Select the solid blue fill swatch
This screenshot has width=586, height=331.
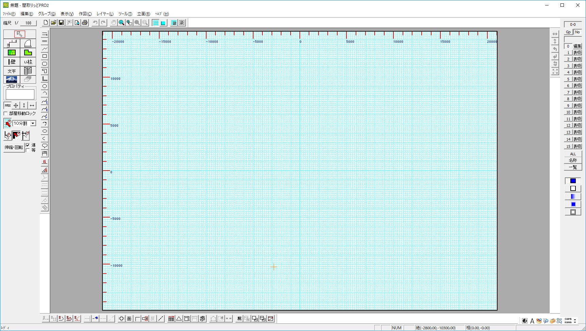pos(573,181)
